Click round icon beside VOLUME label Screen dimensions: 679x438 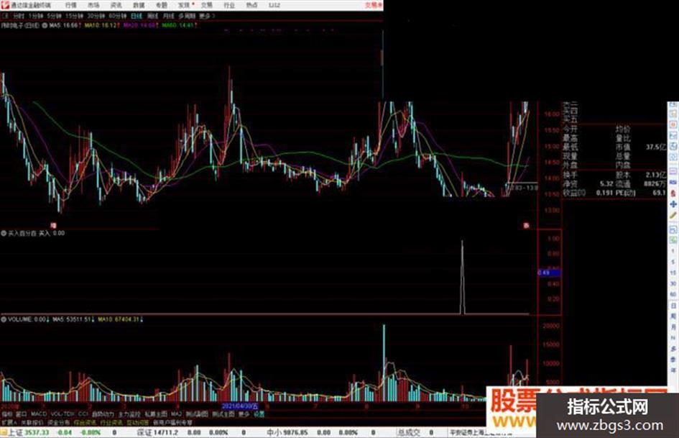click(x=4, y=319)
